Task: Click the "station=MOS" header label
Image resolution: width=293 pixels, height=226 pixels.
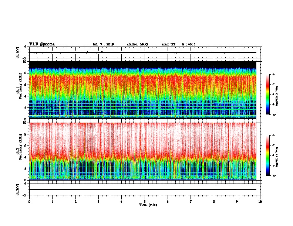Action: click(138, 44)
